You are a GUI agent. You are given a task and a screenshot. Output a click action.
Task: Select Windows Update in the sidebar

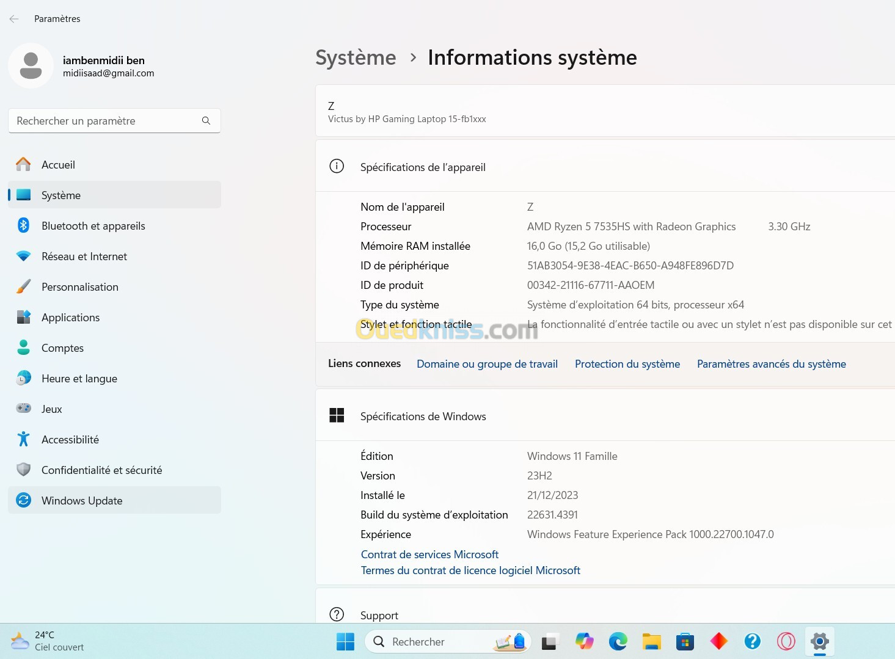[114, 500]
